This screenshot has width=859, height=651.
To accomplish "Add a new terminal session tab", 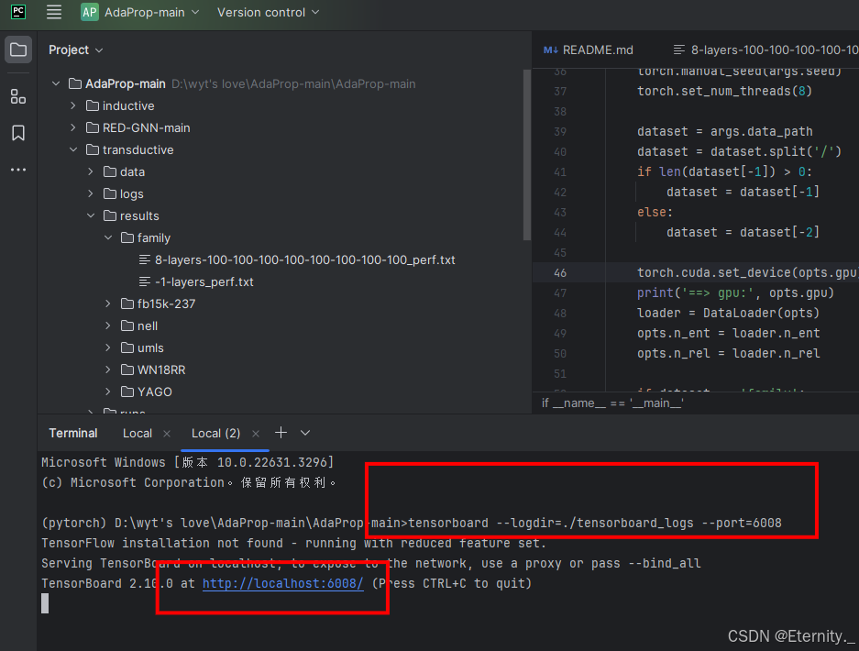I will coord(281,433).
